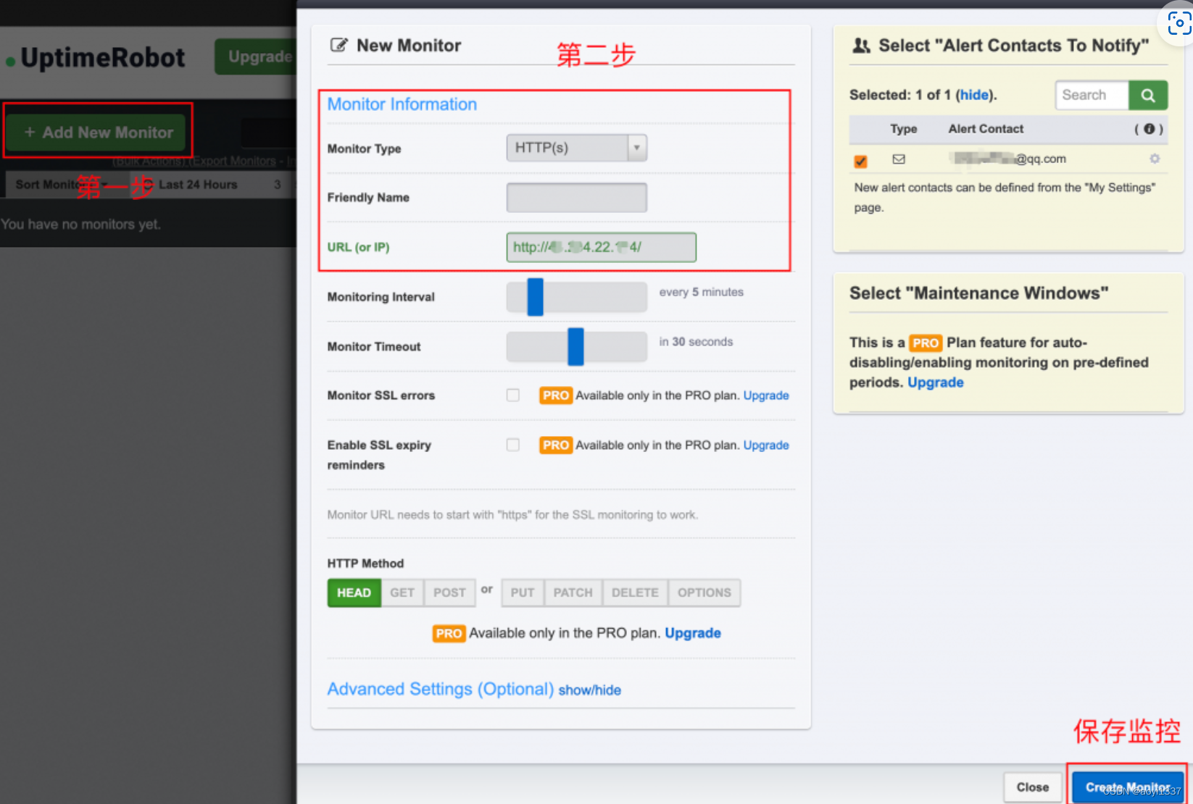Click the PRO badge in Maintenance Windows panel
The image size is (1193, 804).
(926, 343)
